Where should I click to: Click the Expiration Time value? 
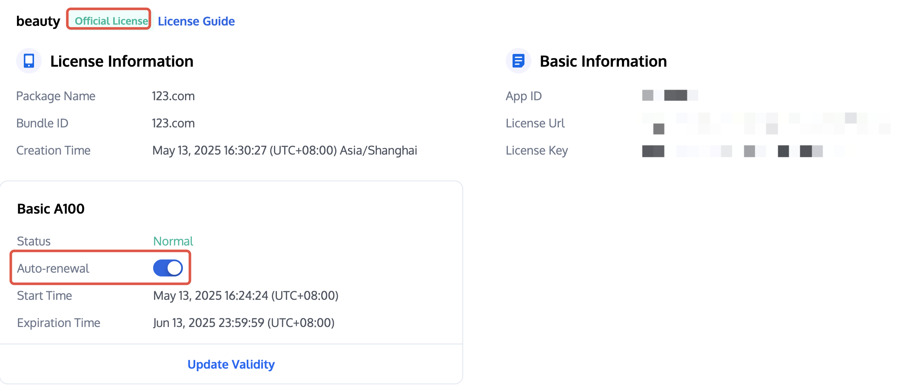coord(244,323)
